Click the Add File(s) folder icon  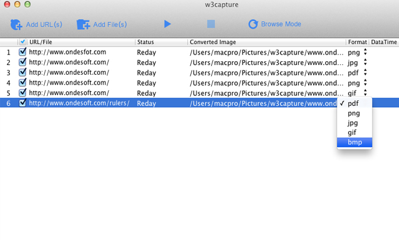pos(83,24)
